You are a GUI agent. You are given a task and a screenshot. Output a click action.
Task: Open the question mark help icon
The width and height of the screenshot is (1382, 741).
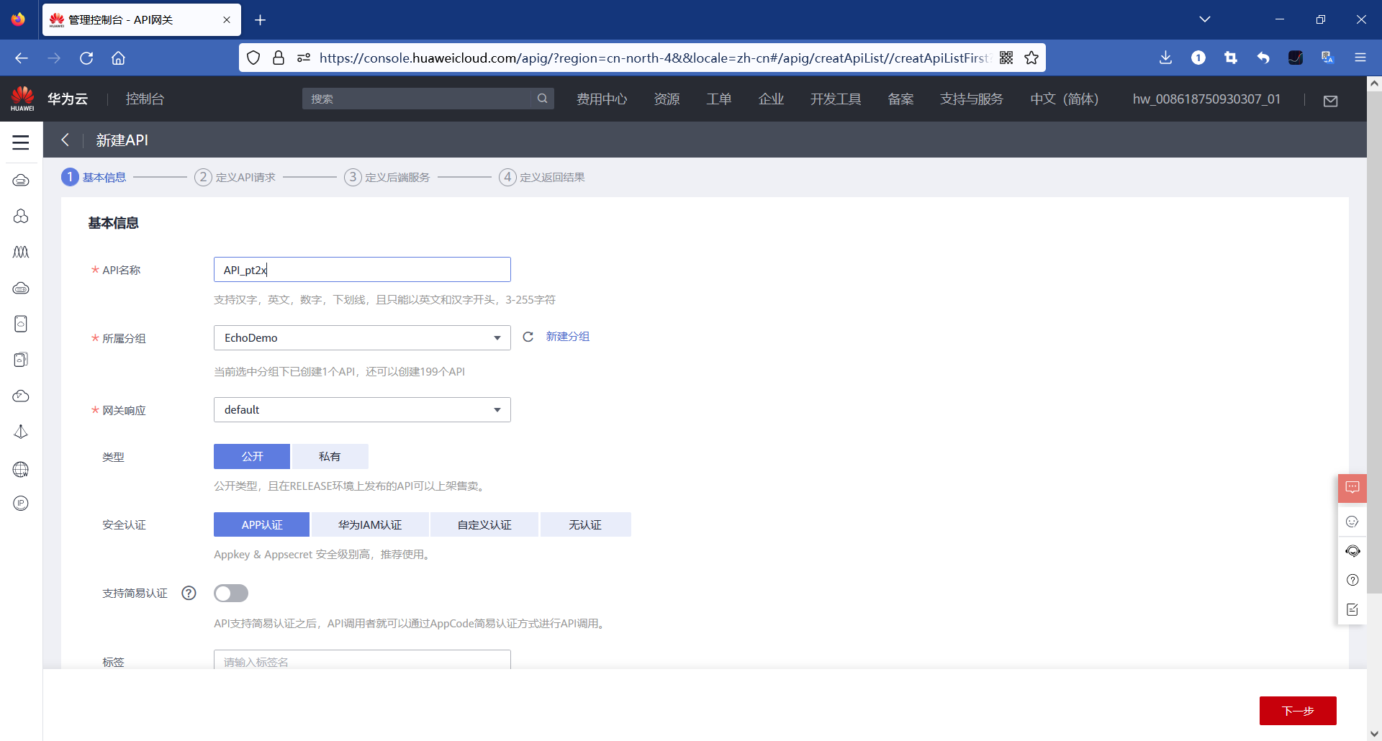1352,580
